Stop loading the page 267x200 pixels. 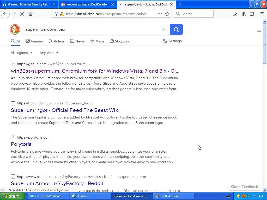[x=22, y=14]
